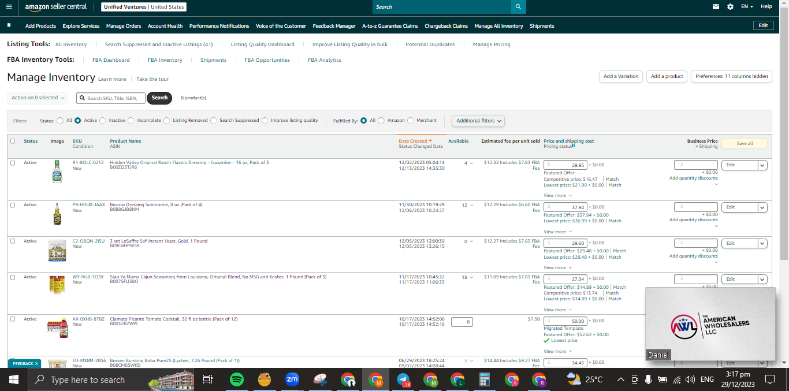This screenshot has width=789, height=391.
Task: Click the Wi-Fi network tray icon
Action: click(x=676, y=379)
